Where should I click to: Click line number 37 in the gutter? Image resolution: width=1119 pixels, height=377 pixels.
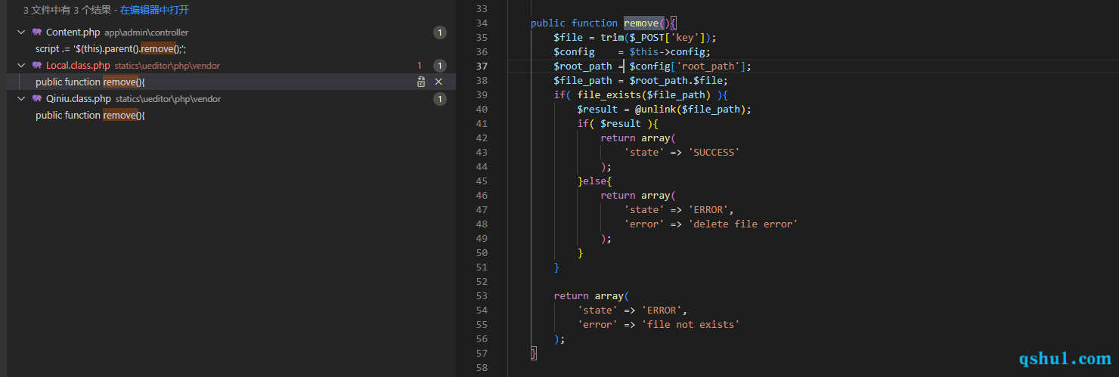(482, 66)
